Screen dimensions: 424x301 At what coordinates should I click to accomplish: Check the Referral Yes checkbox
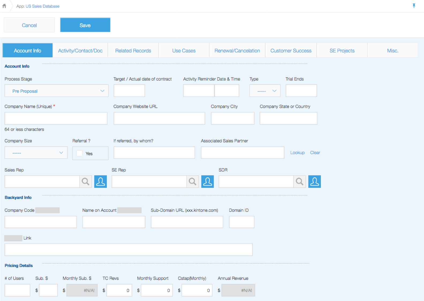(x=80, y=153)
